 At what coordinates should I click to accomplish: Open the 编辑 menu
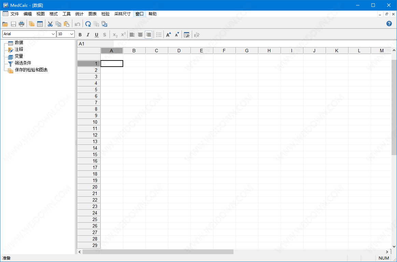pyautogui.click(x=28, y=14)
